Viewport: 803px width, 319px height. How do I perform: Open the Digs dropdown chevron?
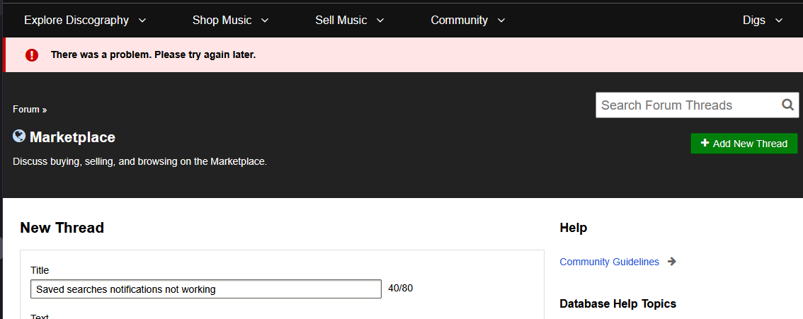click(x=779, y=21)
